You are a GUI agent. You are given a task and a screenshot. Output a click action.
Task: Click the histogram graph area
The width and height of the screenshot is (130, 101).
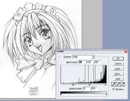[84, 74]
